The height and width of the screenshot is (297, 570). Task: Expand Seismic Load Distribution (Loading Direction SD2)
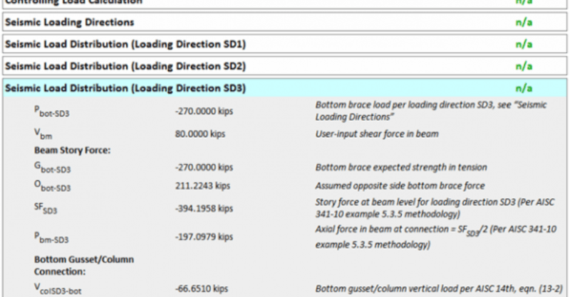click(x=125, y=66)
